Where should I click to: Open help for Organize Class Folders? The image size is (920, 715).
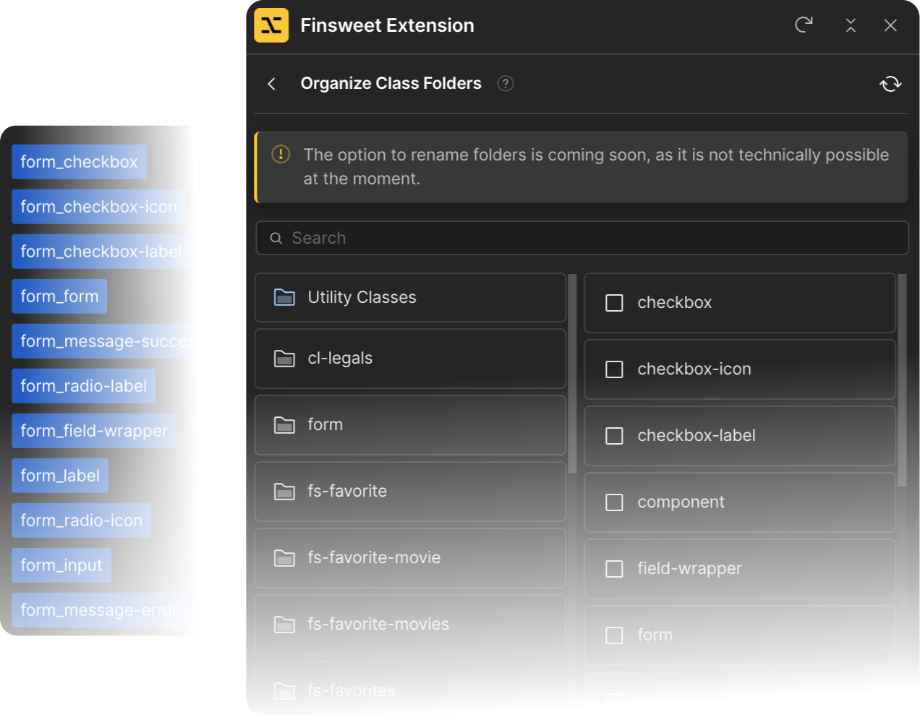[506, 84]
